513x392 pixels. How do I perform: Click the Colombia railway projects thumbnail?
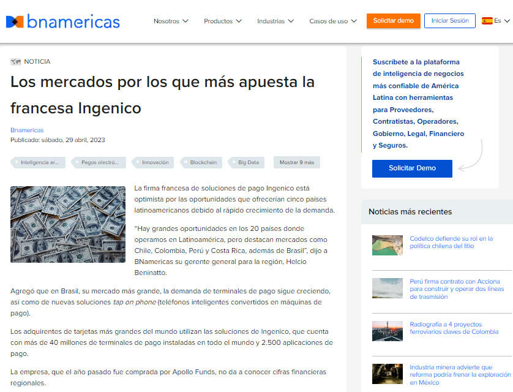click(387, 331)
